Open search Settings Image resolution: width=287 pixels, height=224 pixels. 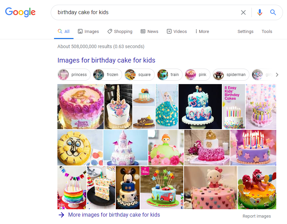point(245,31)
